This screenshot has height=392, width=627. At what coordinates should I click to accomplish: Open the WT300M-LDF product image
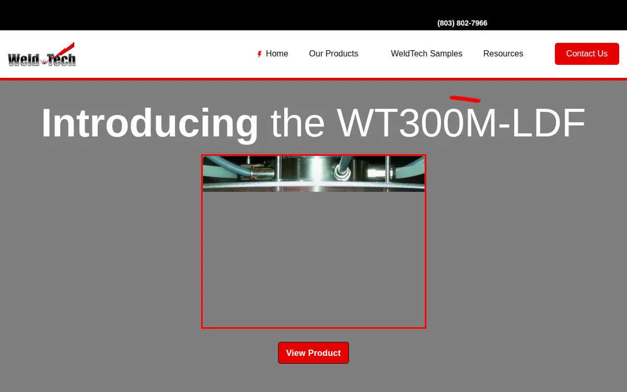tap(313, 241)
